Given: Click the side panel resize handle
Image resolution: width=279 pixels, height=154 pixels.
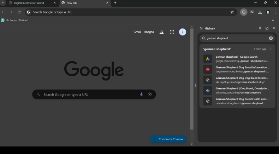Looking at the screenshot, I should point(196,85).
